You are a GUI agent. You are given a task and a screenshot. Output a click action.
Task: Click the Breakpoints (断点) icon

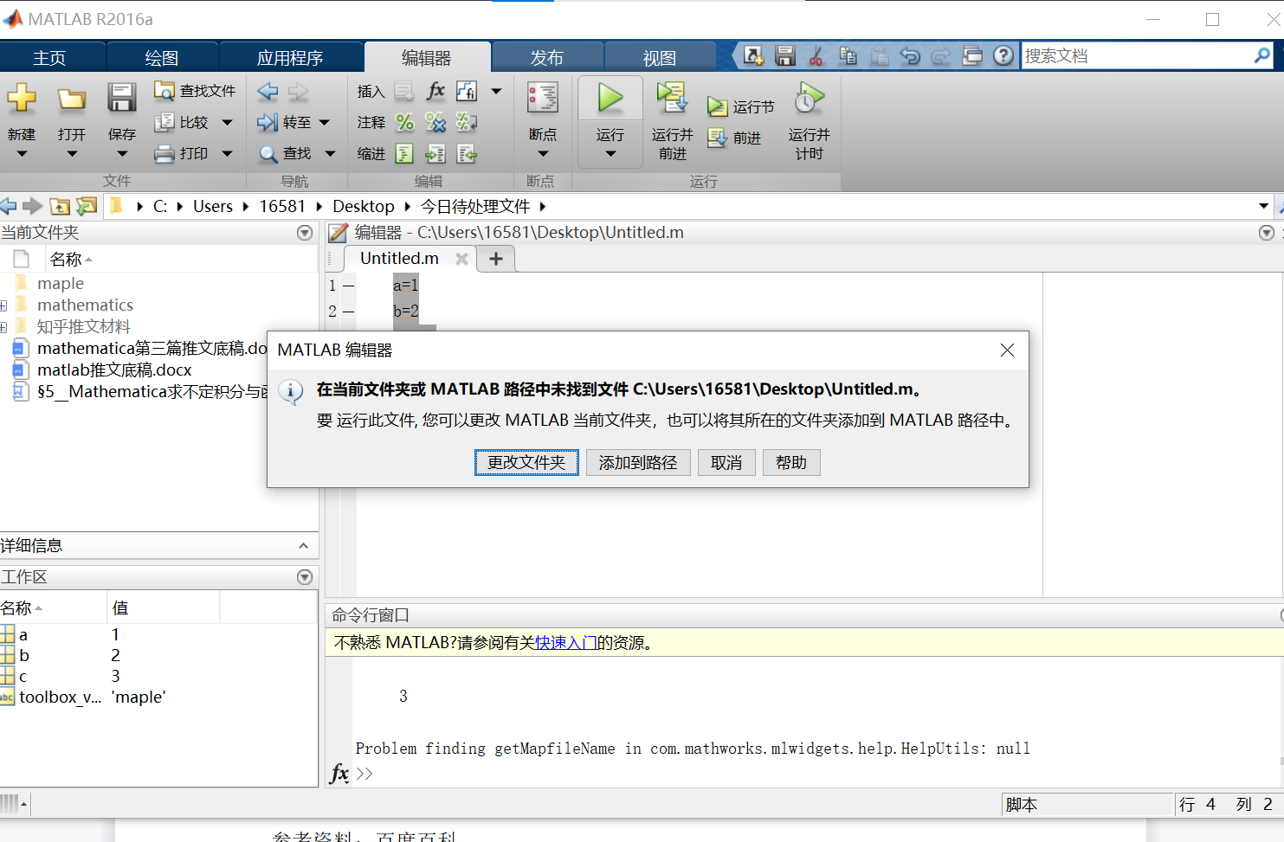pos(543,98)
